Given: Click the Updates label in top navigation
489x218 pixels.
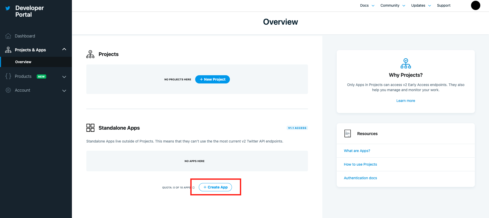Looking at the screenshot, I should pos(418,5).
